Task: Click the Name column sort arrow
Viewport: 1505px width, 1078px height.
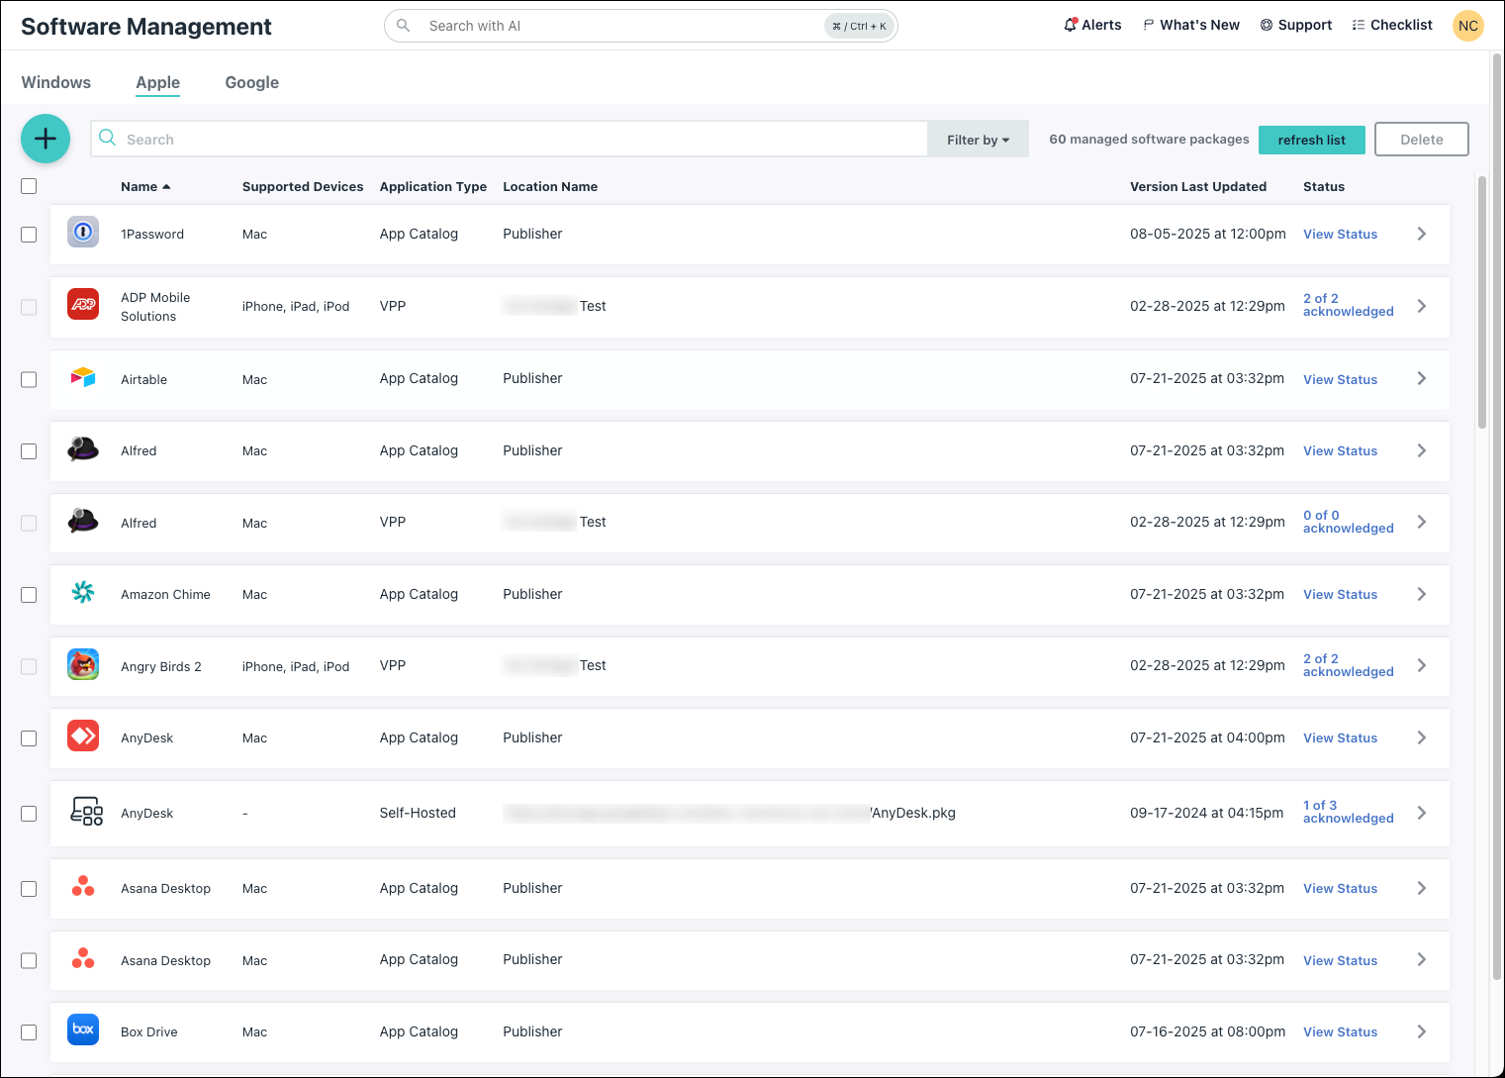Action: (x=166, y=187)
